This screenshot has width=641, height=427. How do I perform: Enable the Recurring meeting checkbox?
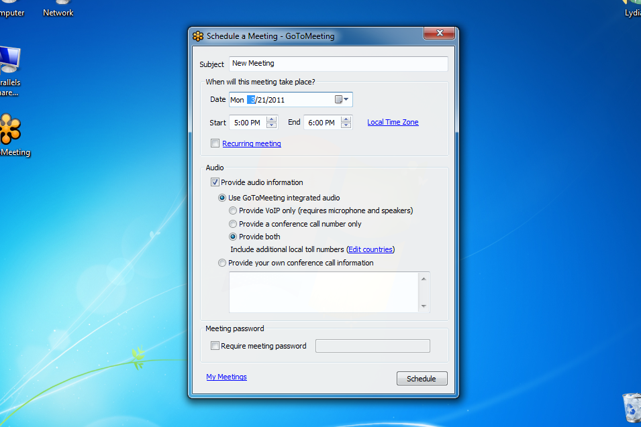point(215,143)
